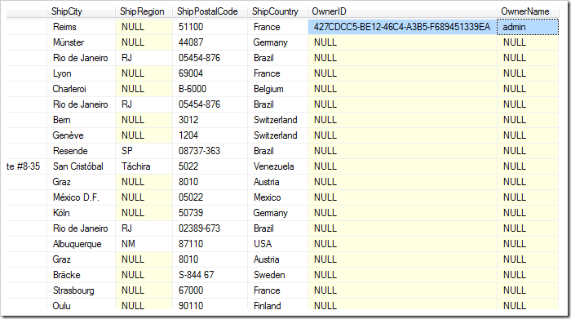Select postal code '02389-673'
The height and width of the screenshot is (319, 571).
point(210,228)
